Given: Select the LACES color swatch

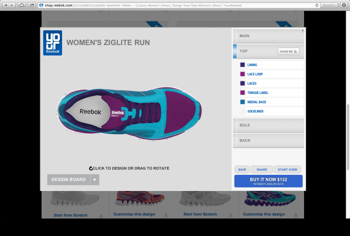Looking at the screenshot, I should (x=242, y=83).
